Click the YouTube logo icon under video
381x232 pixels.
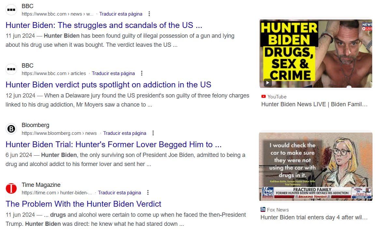263,97
